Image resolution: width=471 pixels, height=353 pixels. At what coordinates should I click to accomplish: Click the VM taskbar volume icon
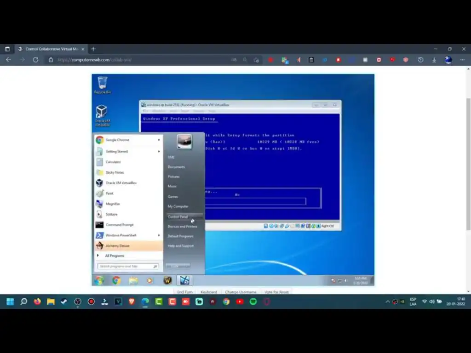[x=346, y=281]
